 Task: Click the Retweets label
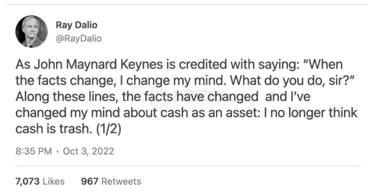click(x=121, y=181)
